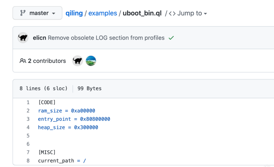274x167 pixels.
Task: Select line number 8 for current_path
Action: coord(28,160)
